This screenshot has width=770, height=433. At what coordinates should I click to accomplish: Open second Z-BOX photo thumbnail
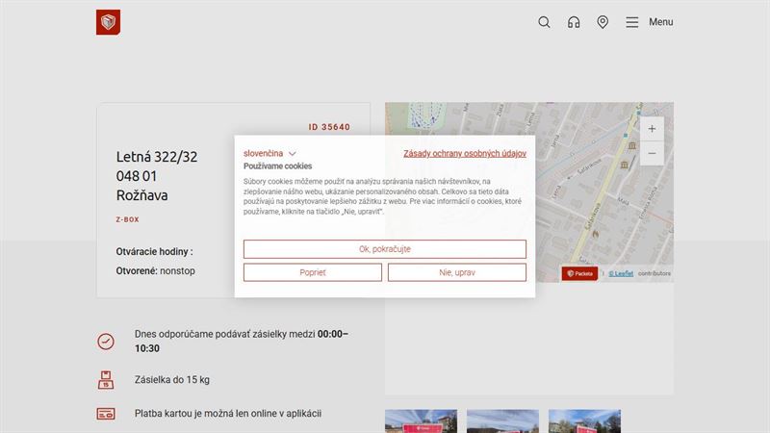pyautogui.click(x=502, y=421)
